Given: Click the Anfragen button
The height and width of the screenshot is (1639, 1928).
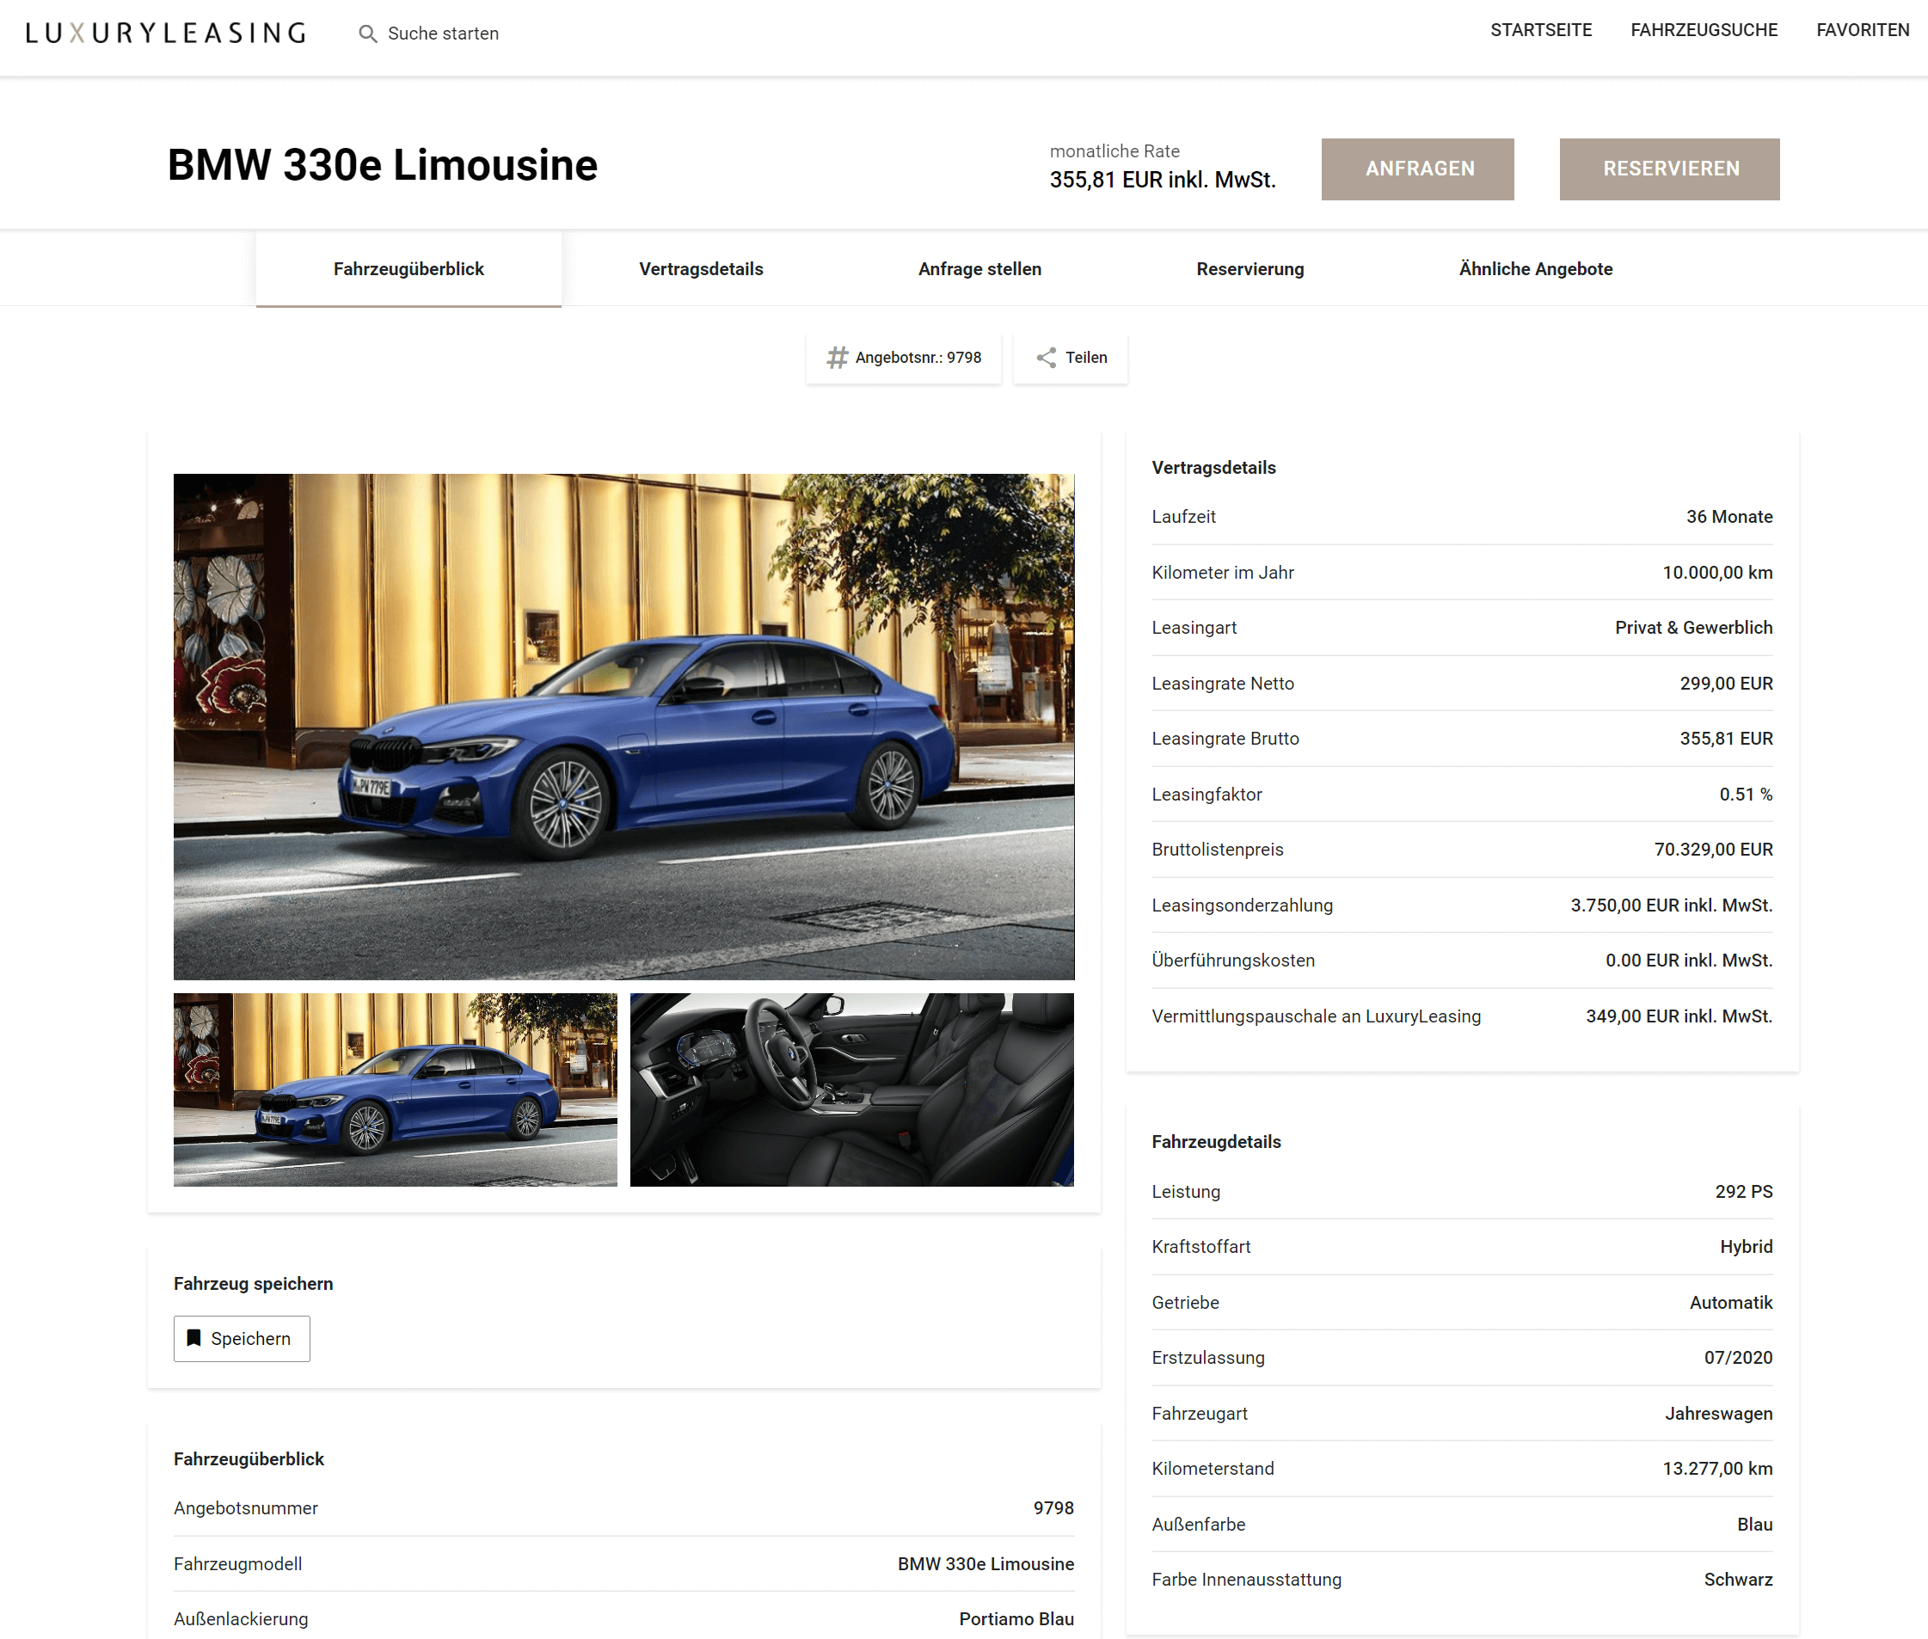Looking at the screenshot, I should [x=1418, y=169].
